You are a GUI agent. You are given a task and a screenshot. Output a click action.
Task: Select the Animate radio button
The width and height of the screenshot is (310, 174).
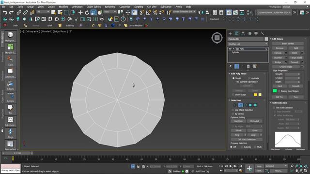[249, 78]
